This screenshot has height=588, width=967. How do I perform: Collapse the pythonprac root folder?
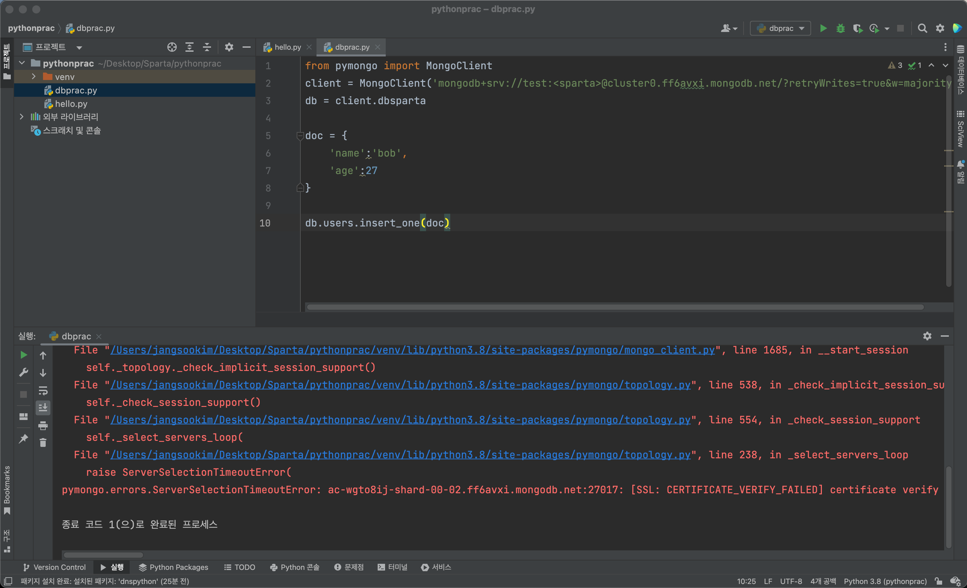click(22, 63)
